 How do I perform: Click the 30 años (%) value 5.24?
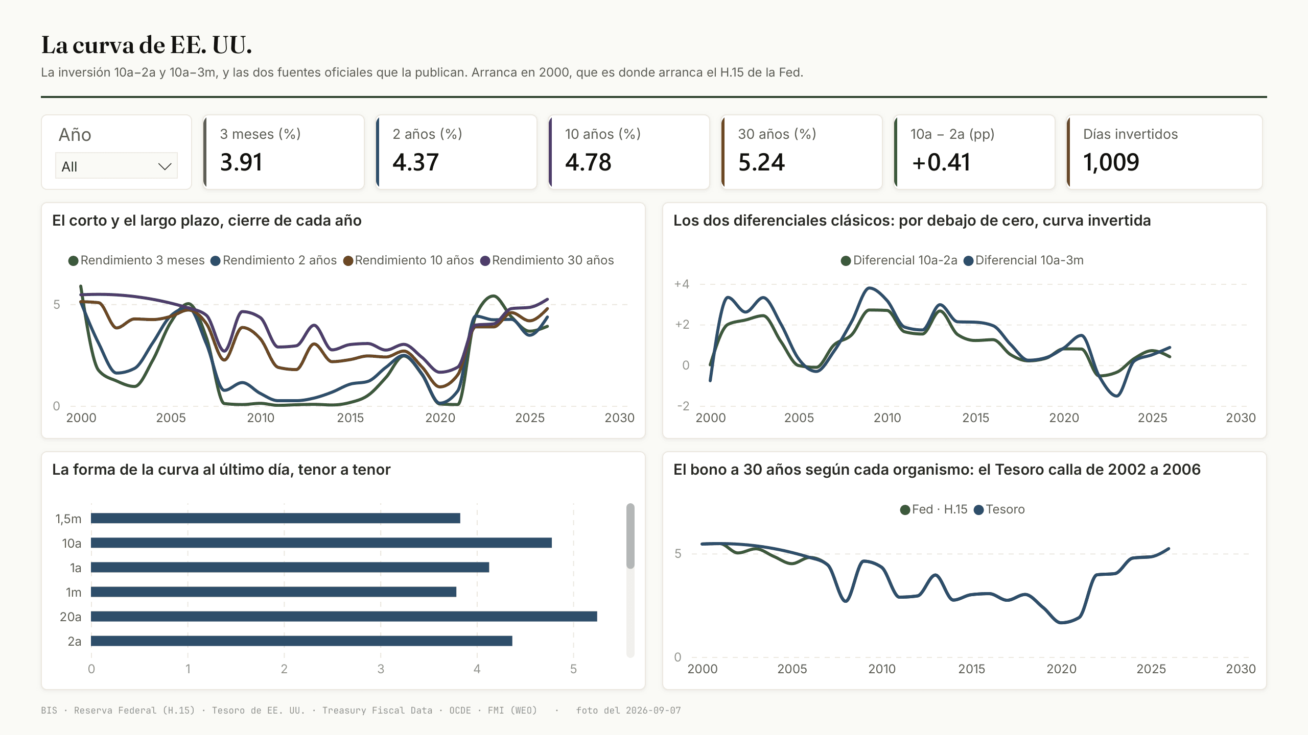click(761, 162)
